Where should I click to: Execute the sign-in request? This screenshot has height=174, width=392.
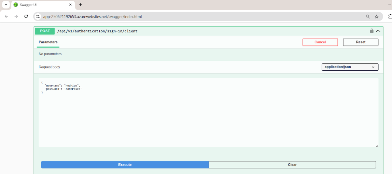[125, 165]
